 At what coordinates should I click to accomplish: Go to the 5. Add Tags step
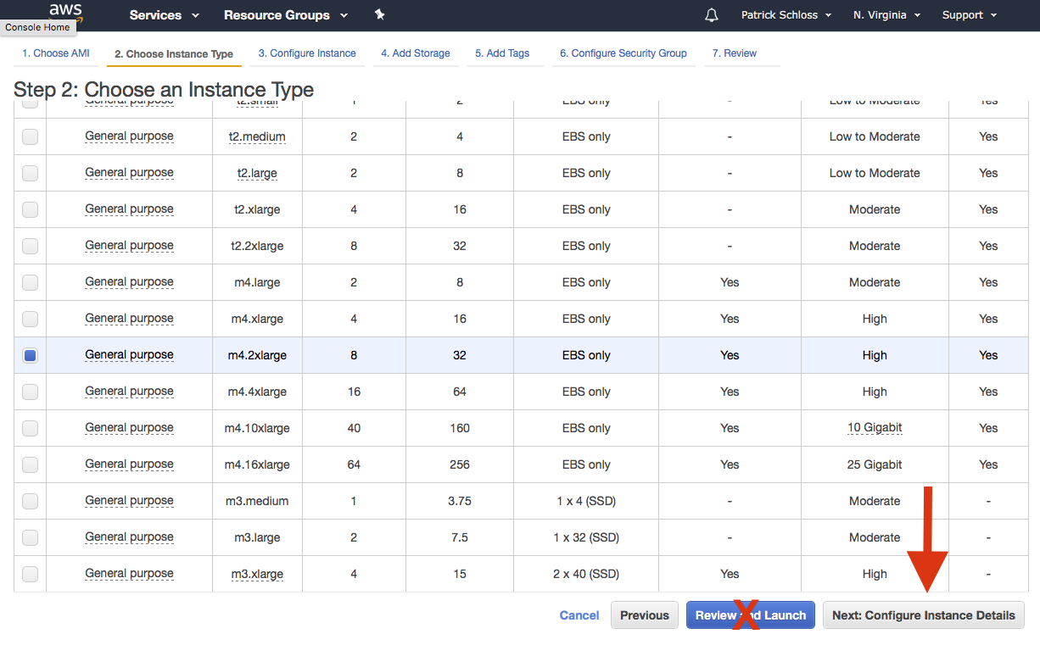[505, 53]
